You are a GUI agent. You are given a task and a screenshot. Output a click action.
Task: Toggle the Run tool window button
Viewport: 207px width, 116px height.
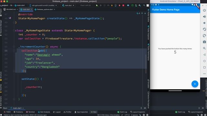coord(94,112)
